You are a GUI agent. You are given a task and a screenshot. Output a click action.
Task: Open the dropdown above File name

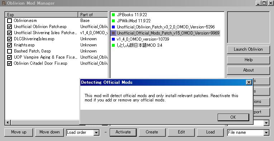[266, 123]
